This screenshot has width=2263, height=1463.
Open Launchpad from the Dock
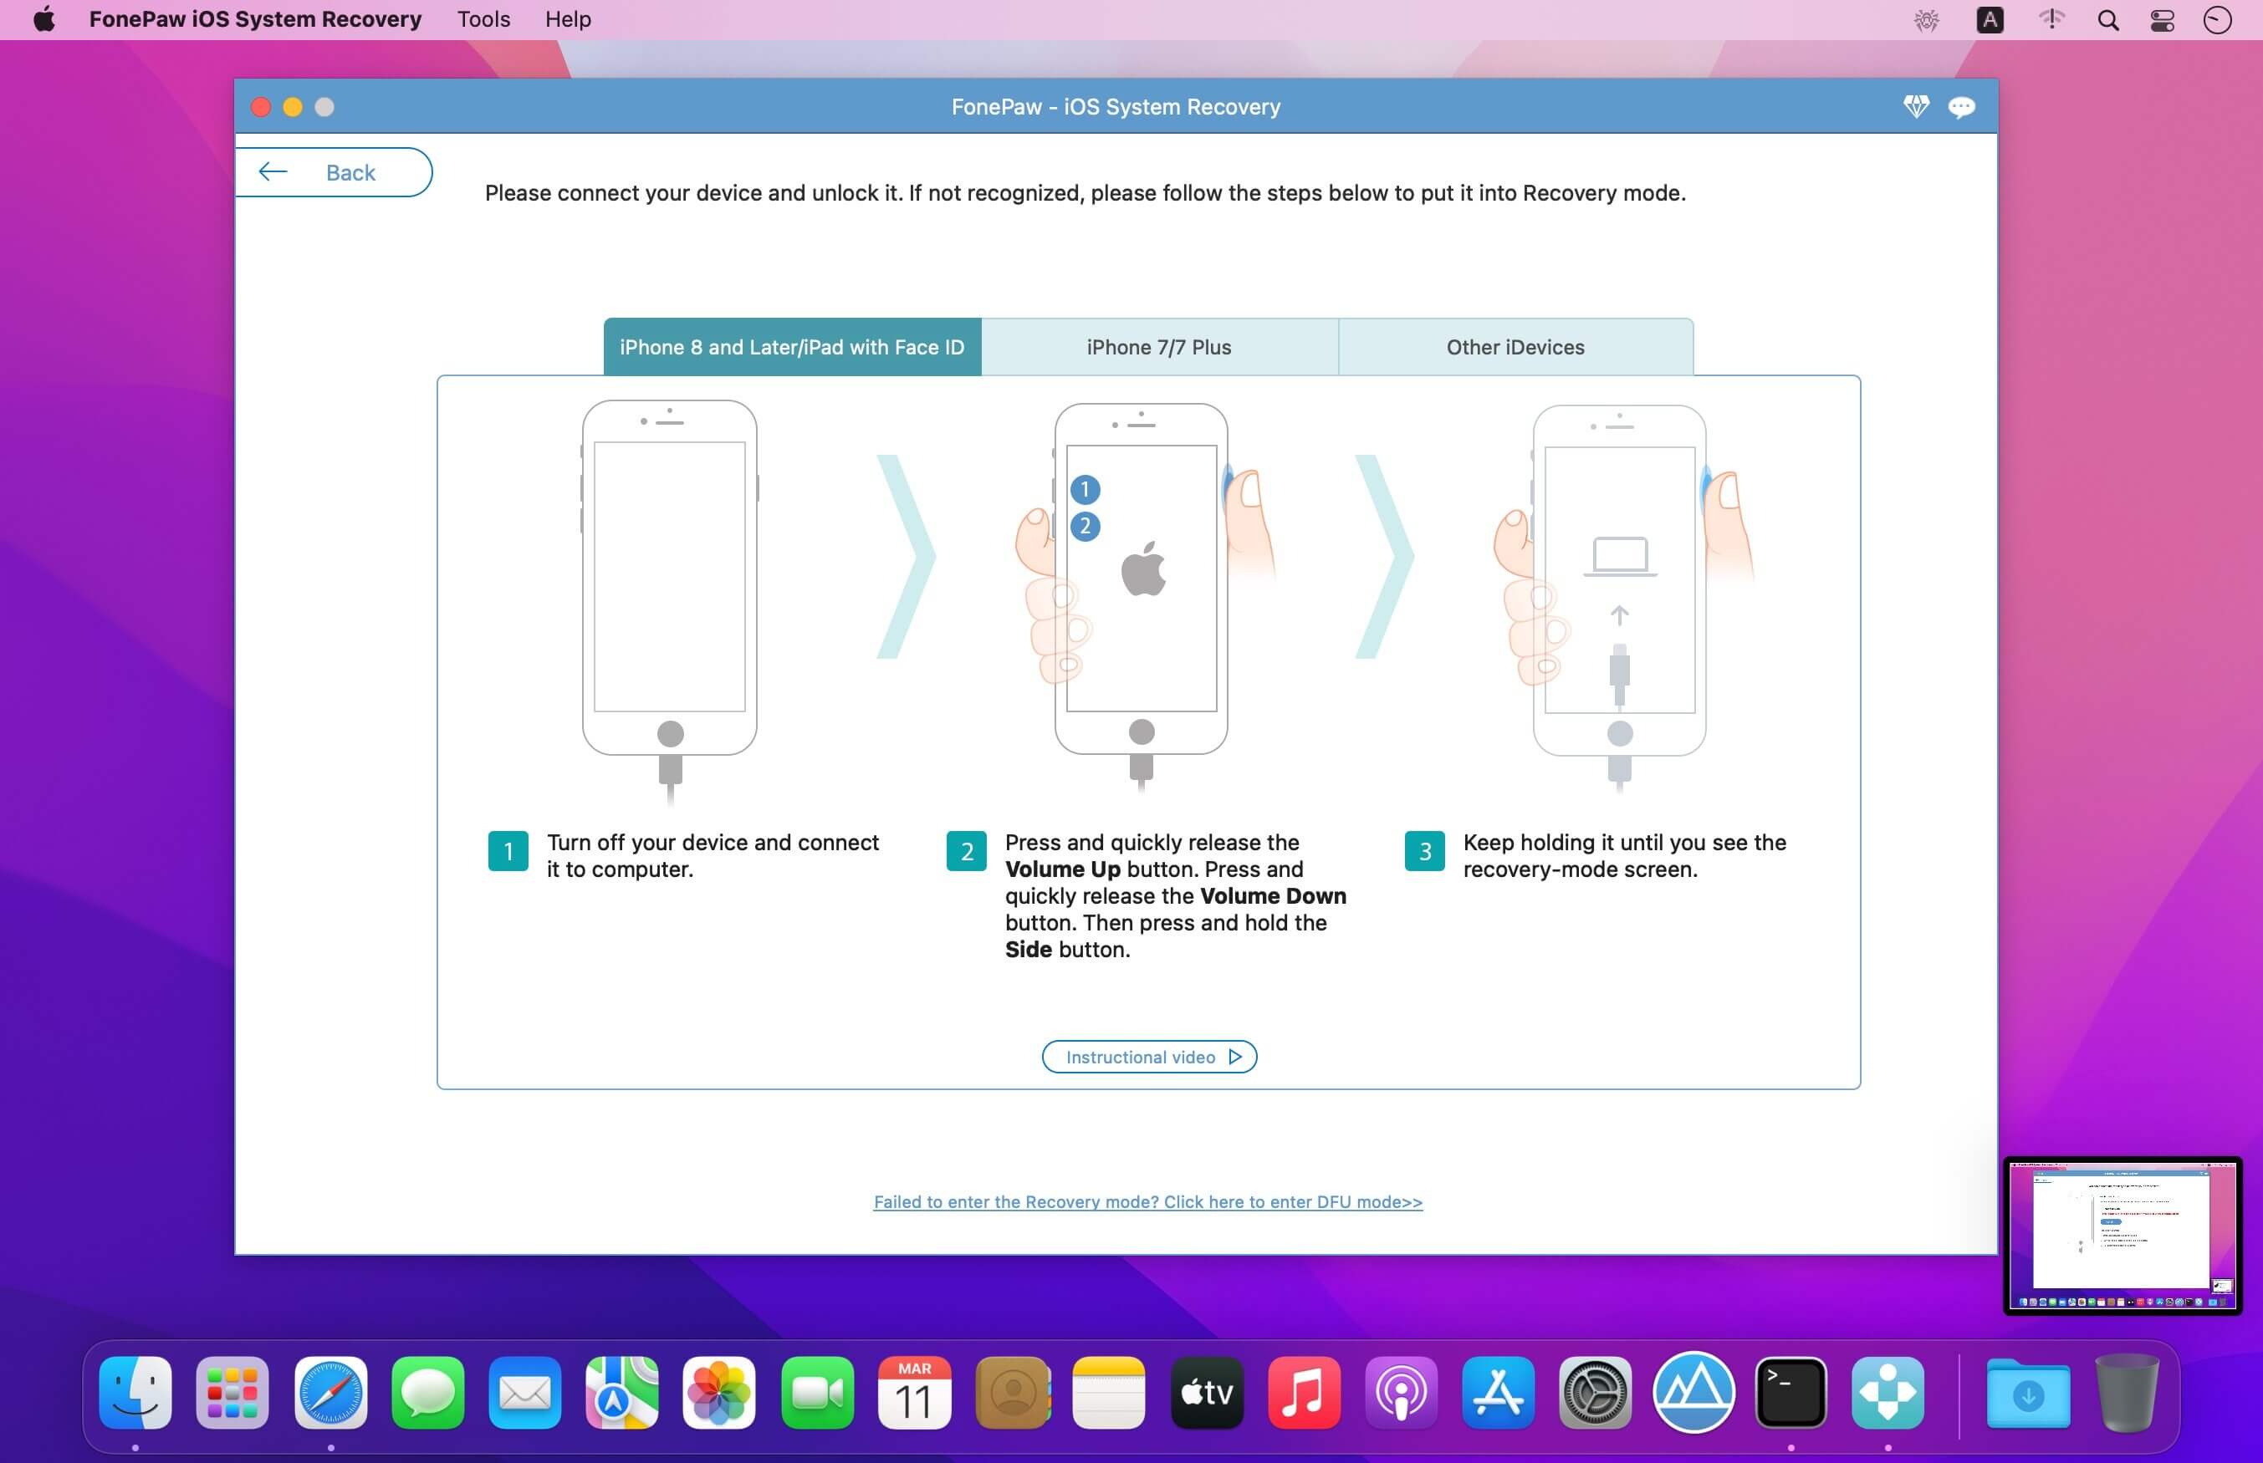pos(232,1393)
